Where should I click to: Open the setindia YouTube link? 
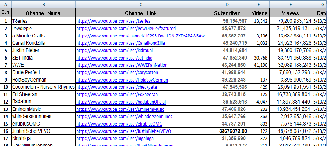(x=114, y=58)
